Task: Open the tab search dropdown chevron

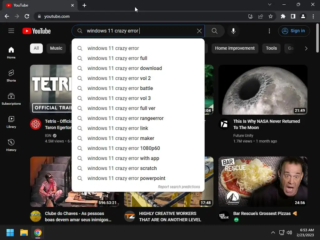Action: pyautogui.click(x=269, y=4)
